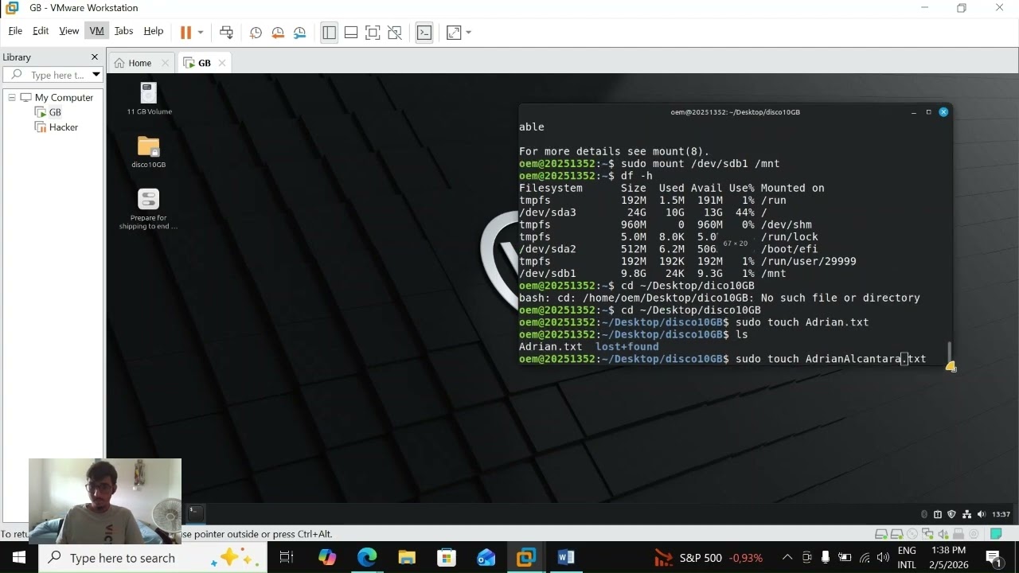
Task: Click the '/dev/sdb1' row in df output
Action: (x=653, y=274)
